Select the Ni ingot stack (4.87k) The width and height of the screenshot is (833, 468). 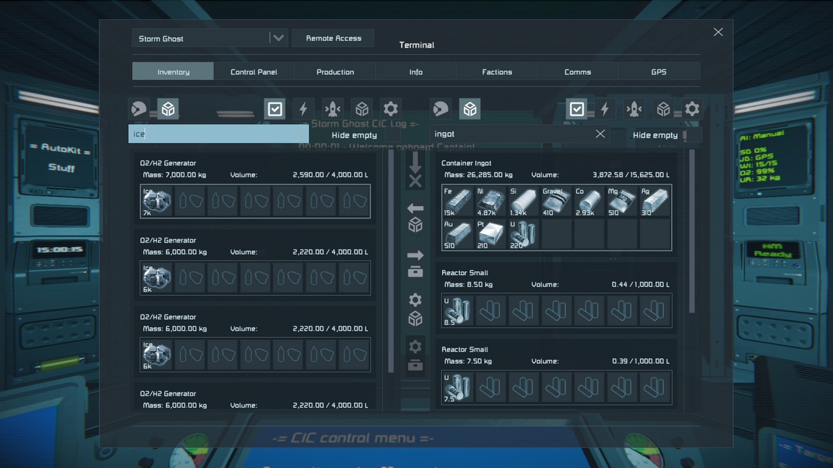tap(491, 201)
